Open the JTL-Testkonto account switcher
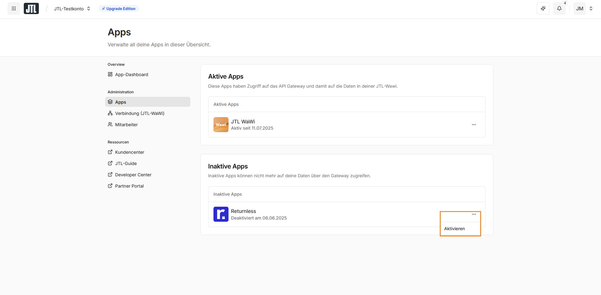The width and height of the screenshot is (601, 295). pyautogui.click(x=72, y=8)
